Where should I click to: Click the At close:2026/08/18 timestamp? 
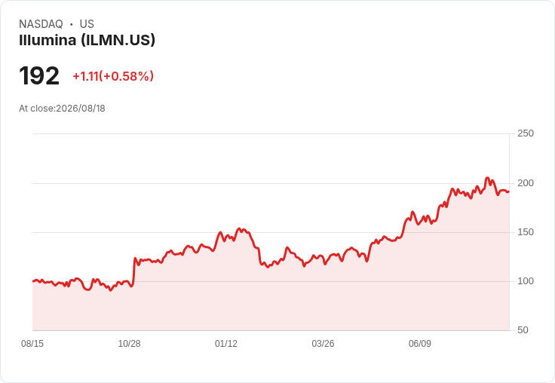(x=62, y=109)
